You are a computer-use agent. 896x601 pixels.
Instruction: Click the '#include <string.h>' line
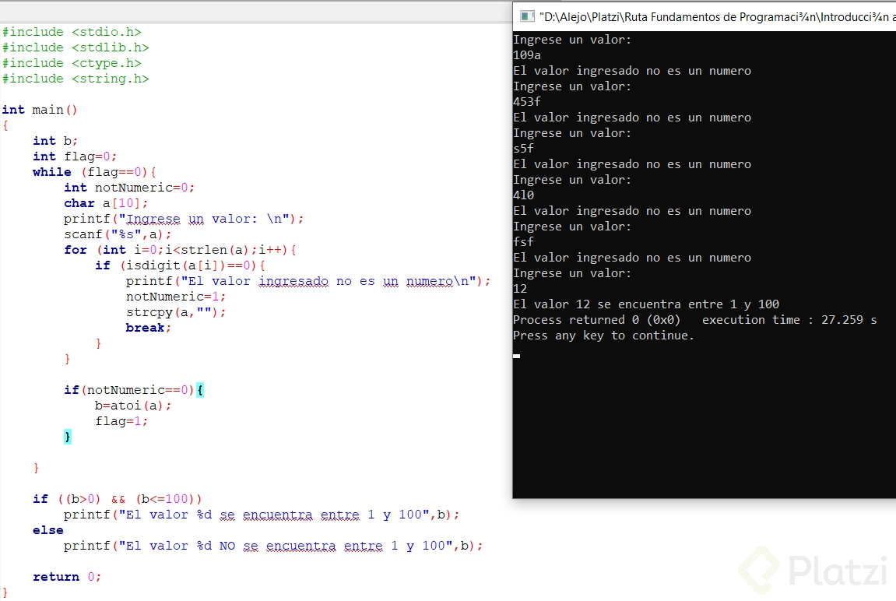click(76, 79)
